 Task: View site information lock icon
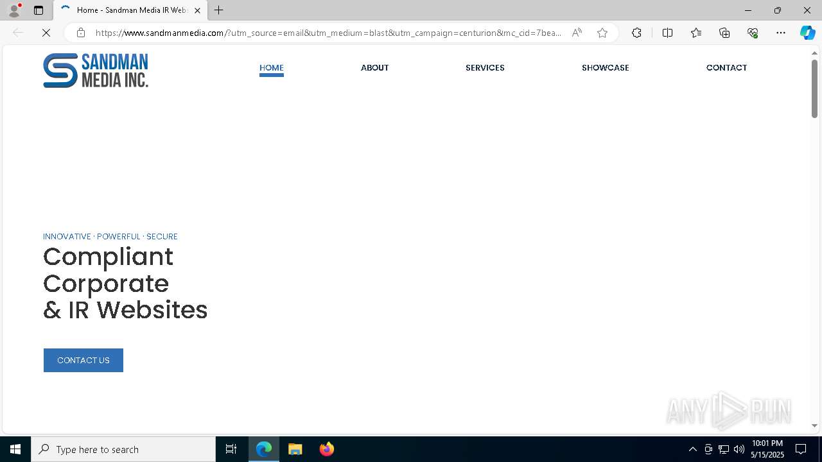pos(81,33)
